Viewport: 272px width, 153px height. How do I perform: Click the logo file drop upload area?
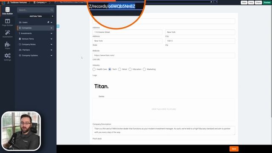tap(164, 109)
